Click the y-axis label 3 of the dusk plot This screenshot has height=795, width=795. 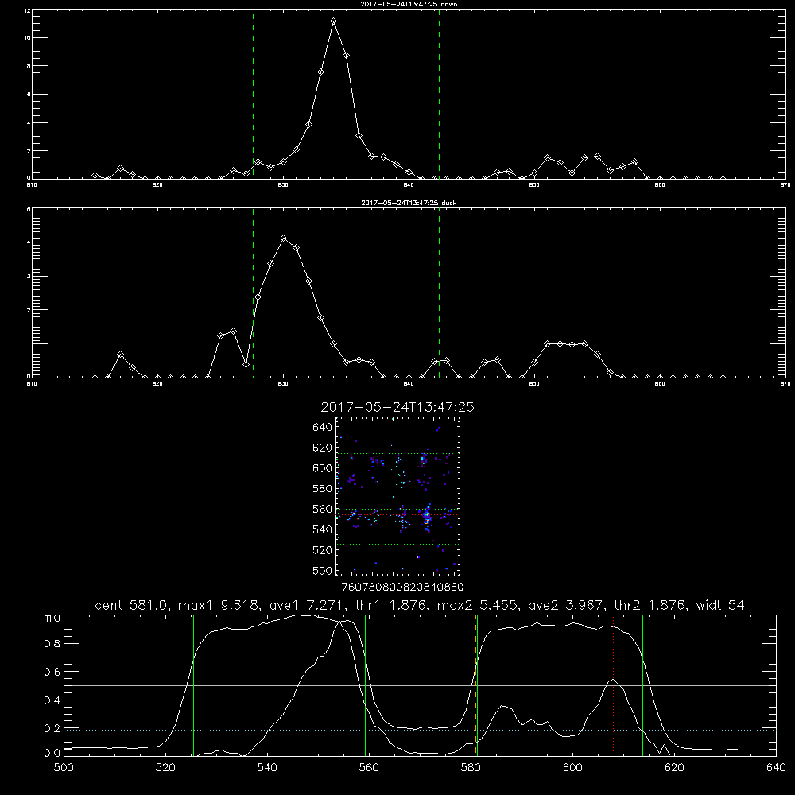[29, 277]
